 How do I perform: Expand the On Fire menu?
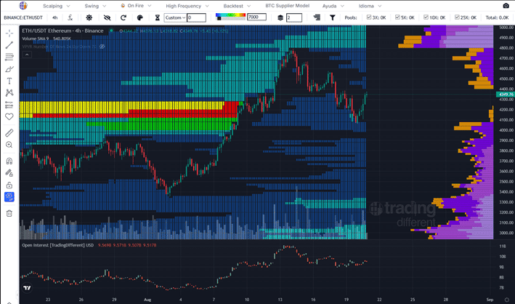coord(136,6)
